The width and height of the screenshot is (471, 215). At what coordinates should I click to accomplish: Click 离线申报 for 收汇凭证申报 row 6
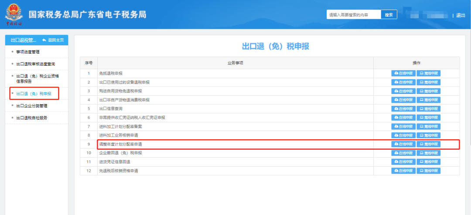coord(428,118)
